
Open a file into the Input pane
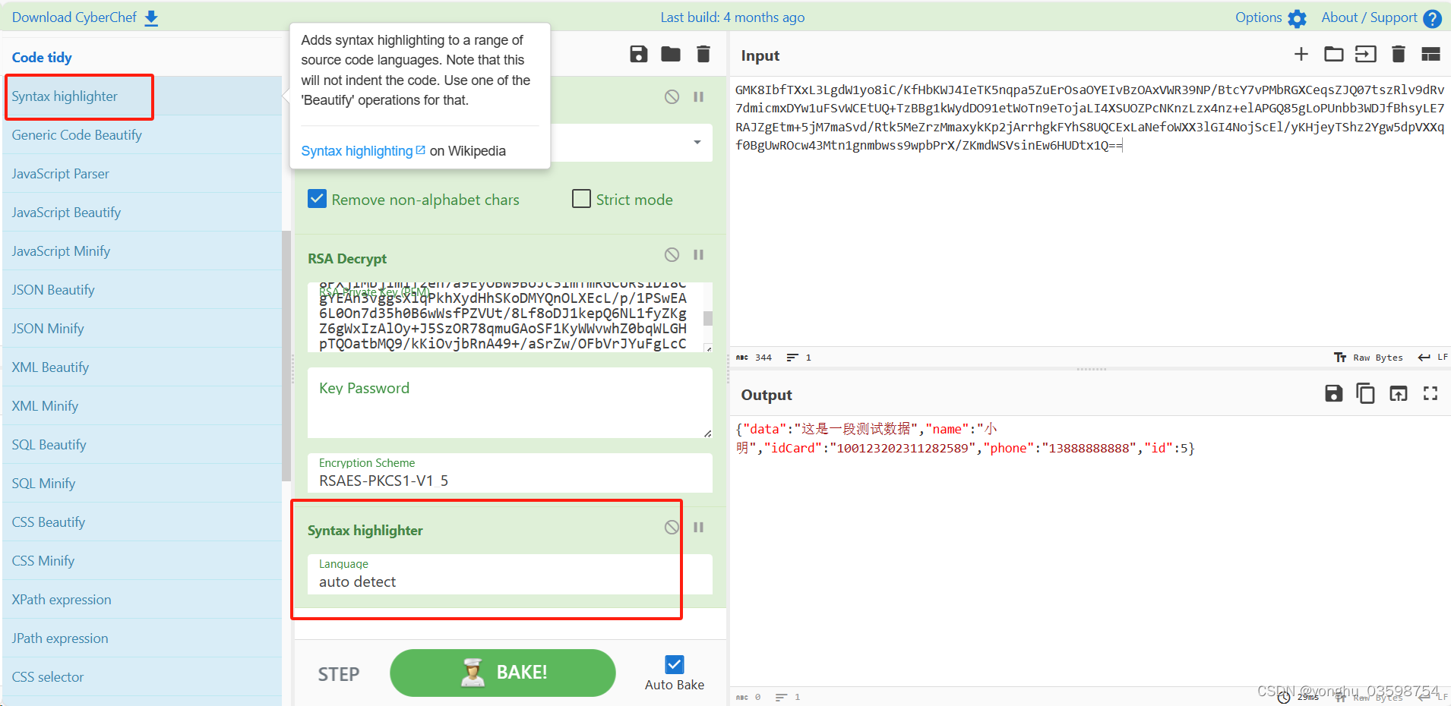1334,54
